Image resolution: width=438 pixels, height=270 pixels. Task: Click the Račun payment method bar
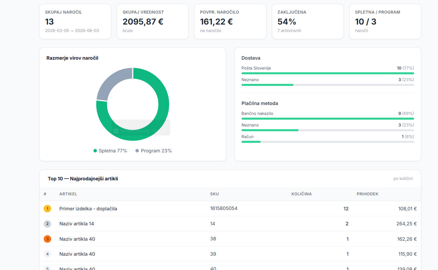[x=327, y=142]
